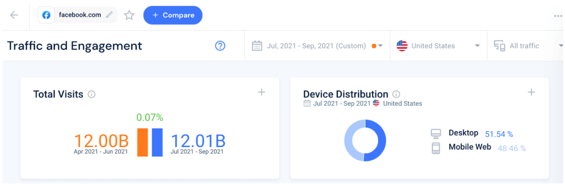Click the Device Distribution title
565x184 pixels.
[346, 94]
